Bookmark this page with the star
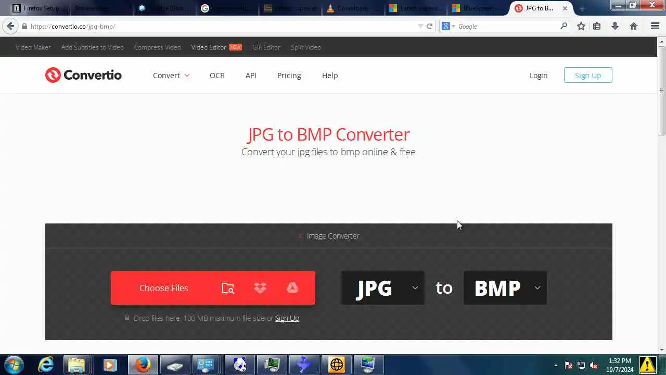666x375 pixels. (581, 26)
